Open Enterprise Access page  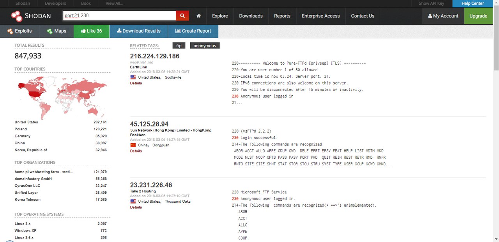point(320,16)
